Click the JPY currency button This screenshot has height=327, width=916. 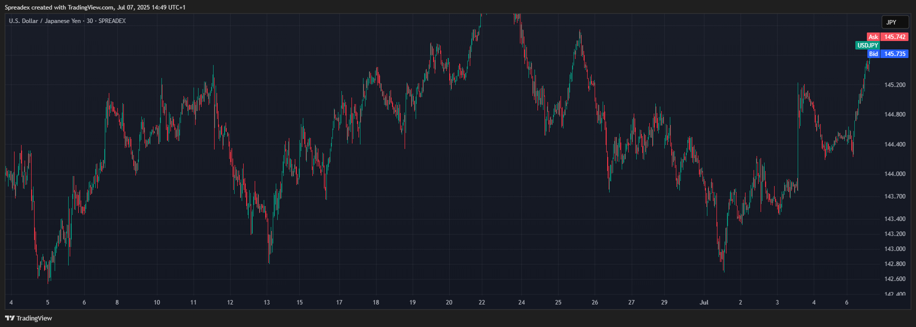click(x=895, y=22)
